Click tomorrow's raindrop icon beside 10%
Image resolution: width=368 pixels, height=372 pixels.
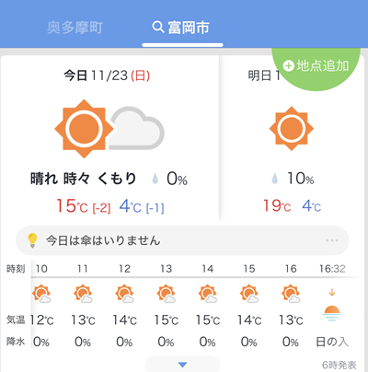pyautogui.click(x=275, y=179)
